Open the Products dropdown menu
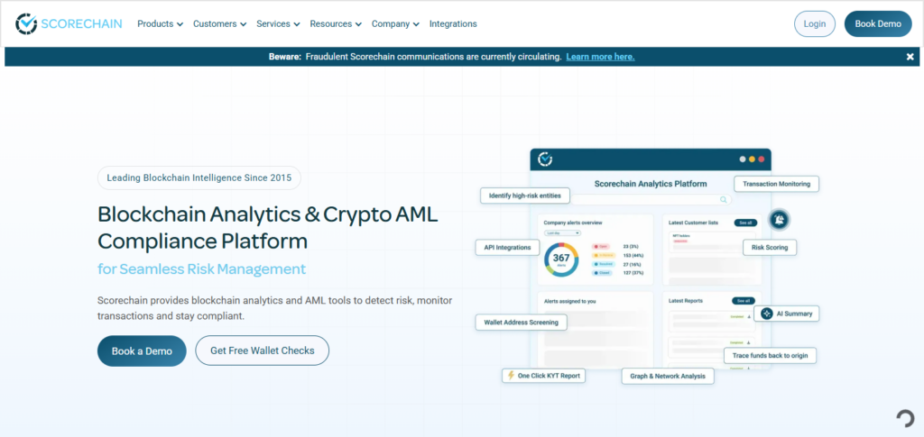 [x=160, y=24]
